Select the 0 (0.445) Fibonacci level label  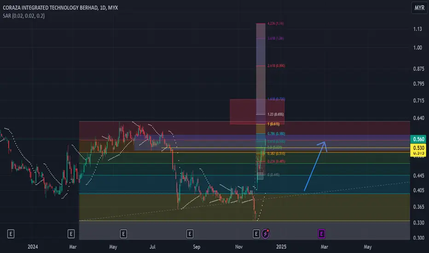click(x=273, y=175)
